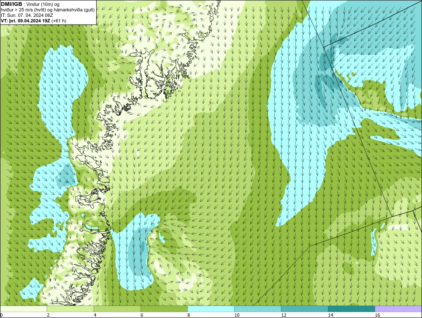Click the legend scale label '4'
Viewport: 422px width, 318px height.
[x=95, y=315]
